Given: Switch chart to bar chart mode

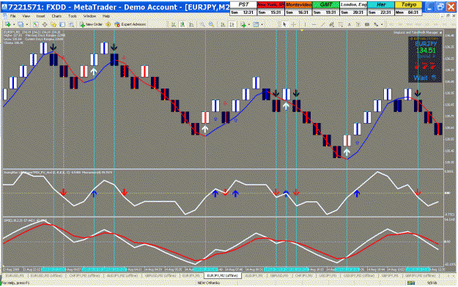Looking at the screenshot, I should (173, 24).
